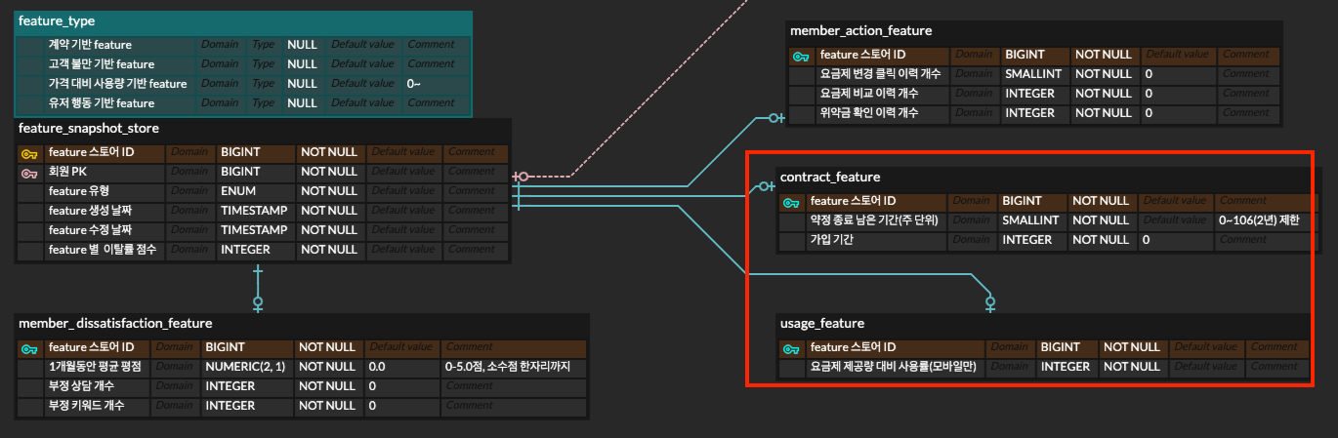The height and width of the screenshot is (438, 1338).
Task: Click the '0~106(2년) 제한' comment cell
Action: (x=1260, y=220)
